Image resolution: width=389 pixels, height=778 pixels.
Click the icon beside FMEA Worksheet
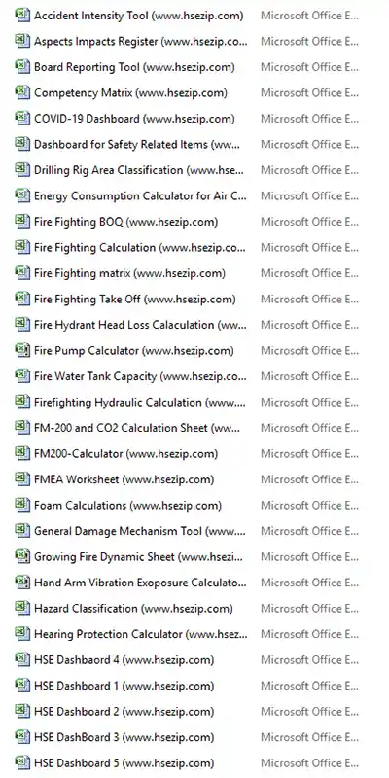click(x=22, y=479)
